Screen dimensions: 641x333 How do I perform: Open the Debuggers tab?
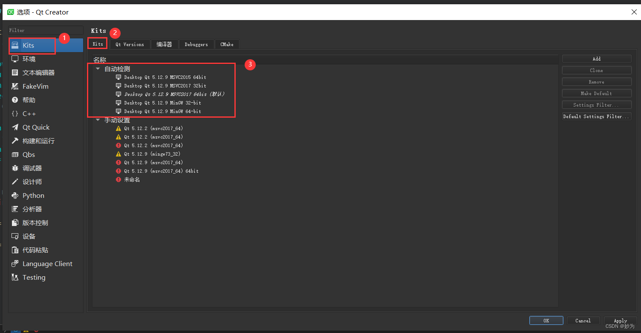[196, 44]
